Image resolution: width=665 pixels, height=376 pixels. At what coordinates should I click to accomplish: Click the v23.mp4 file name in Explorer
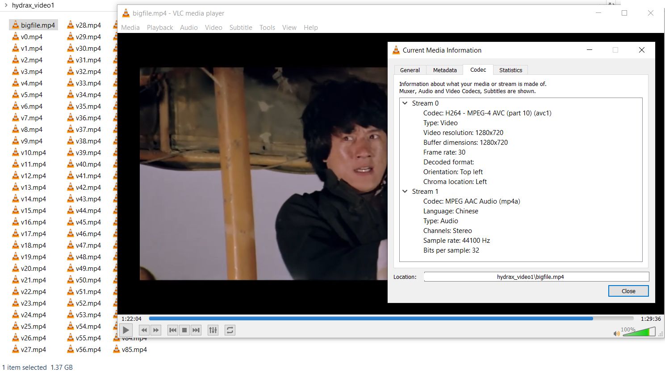click(x=33, y=303)
